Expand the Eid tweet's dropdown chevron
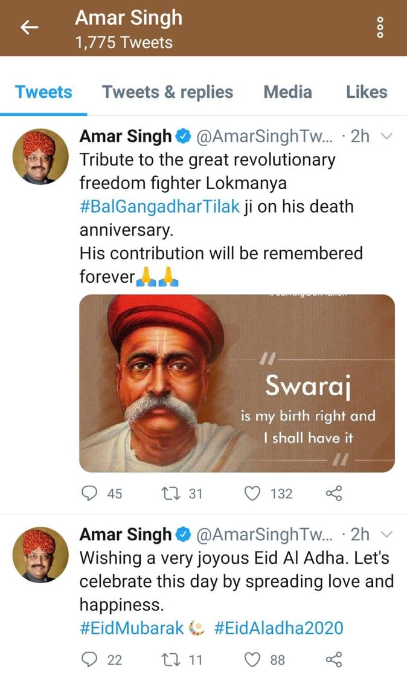This screenshot has height=678, width=407. coord(388,534)
